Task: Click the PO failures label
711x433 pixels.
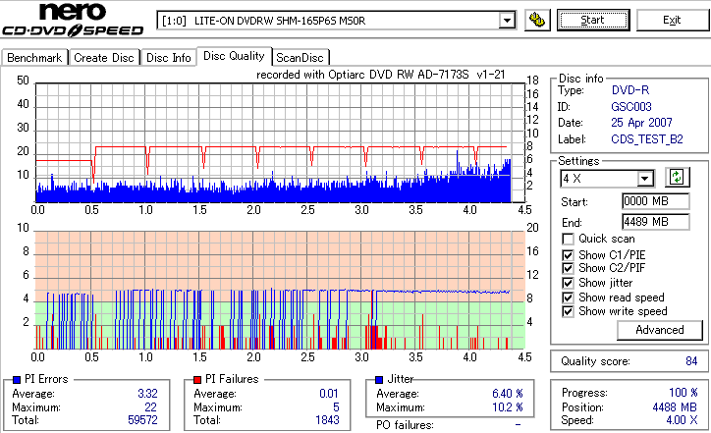Action: (x=405, y=425)
